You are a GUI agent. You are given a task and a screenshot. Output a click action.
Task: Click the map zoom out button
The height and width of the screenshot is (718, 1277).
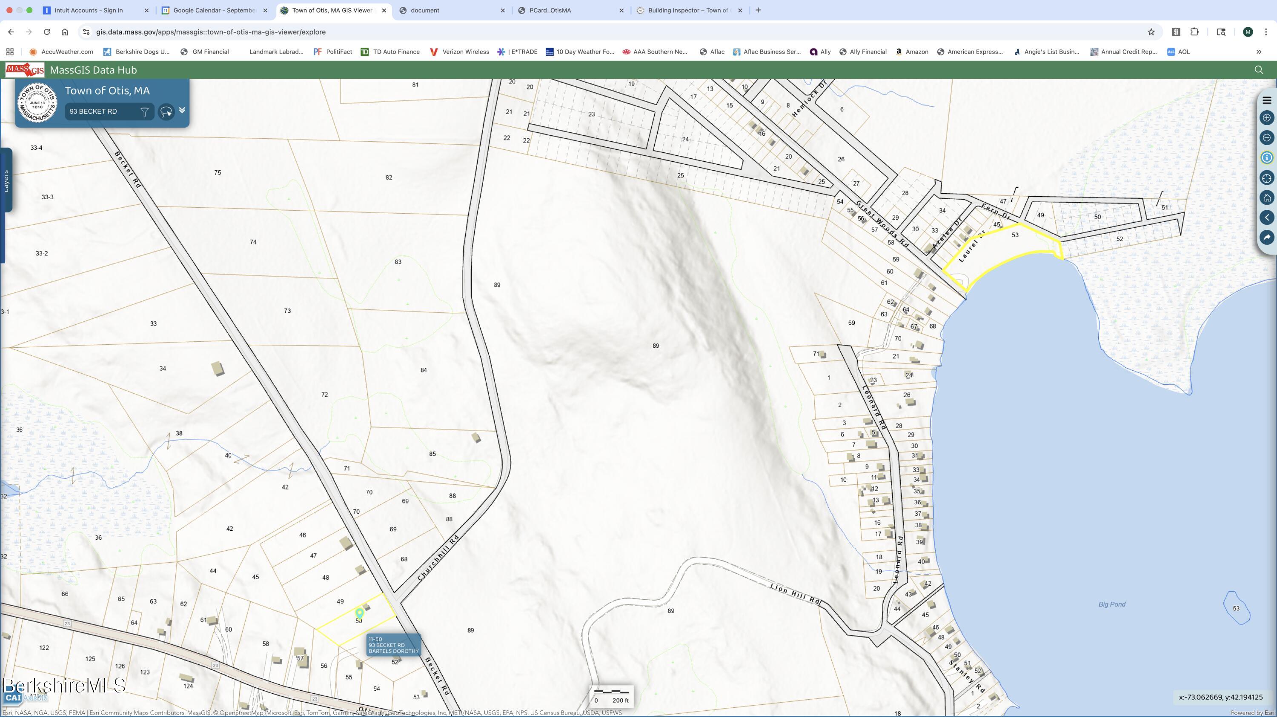pyautogui.click(x=1267, y=138)
